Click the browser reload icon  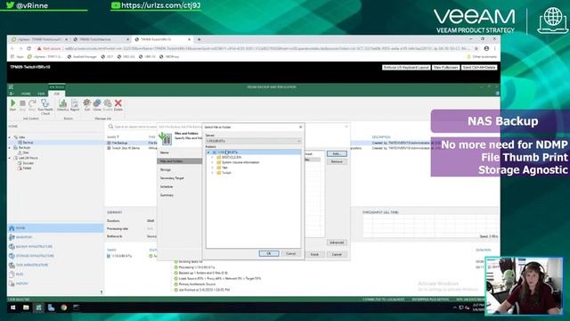coord(29,48)
